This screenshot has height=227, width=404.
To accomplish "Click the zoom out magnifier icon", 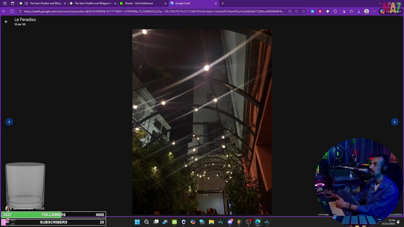I will (x=296, y=11).
